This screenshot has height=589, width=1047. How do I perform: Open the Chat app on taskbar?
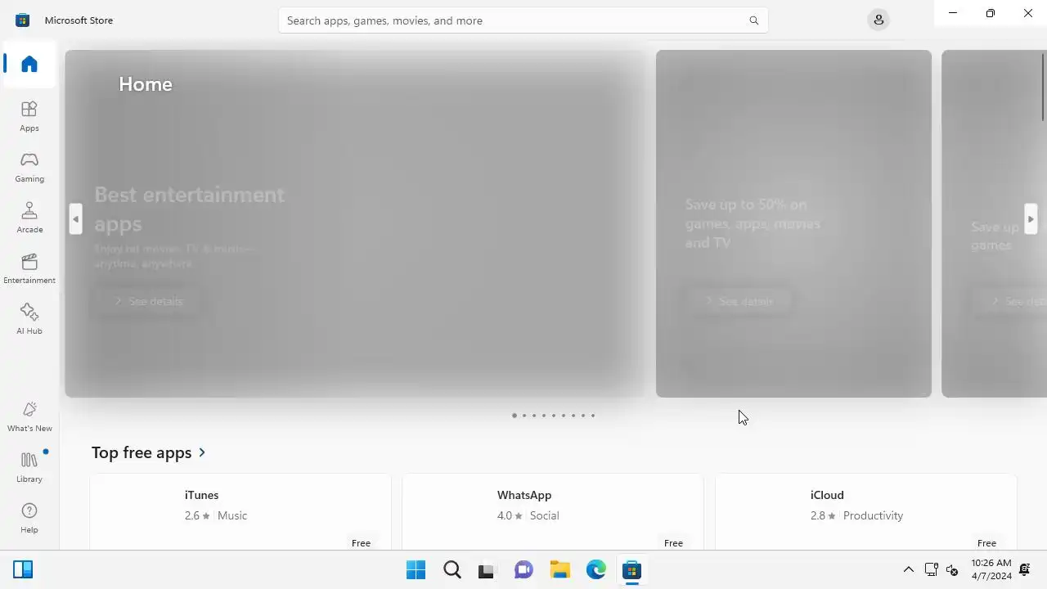tap(523, 569)
